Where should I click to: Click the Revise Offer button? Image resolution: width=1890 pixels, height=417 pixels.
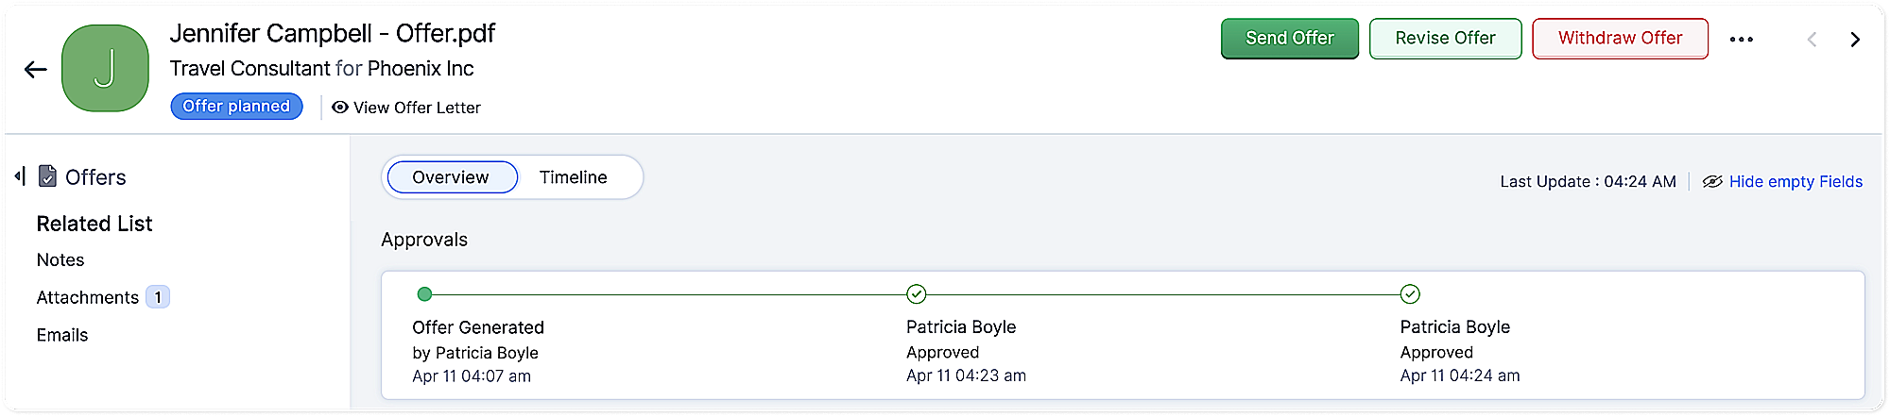(1445, 39)
